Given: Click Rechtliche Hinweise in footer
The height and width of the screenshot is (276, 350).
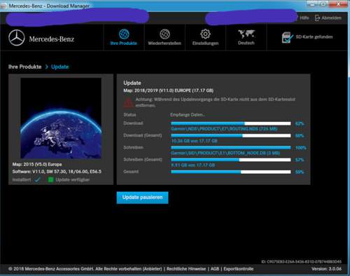Looking at the screenshot, I should [186, 269].
